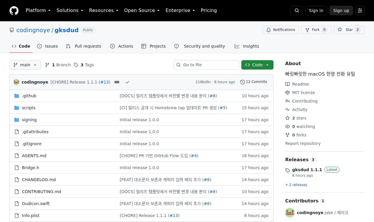Focus the Go to file field

click(x=206, y=65)
